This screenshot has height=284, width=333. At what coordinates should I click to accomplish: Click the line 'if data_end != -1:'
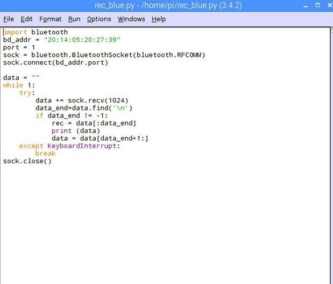pyautogui.click(x=72, y=116)
